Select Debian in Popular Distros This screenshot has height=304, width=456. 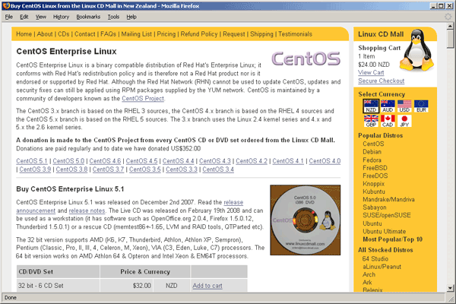click(x=372, y=151)
